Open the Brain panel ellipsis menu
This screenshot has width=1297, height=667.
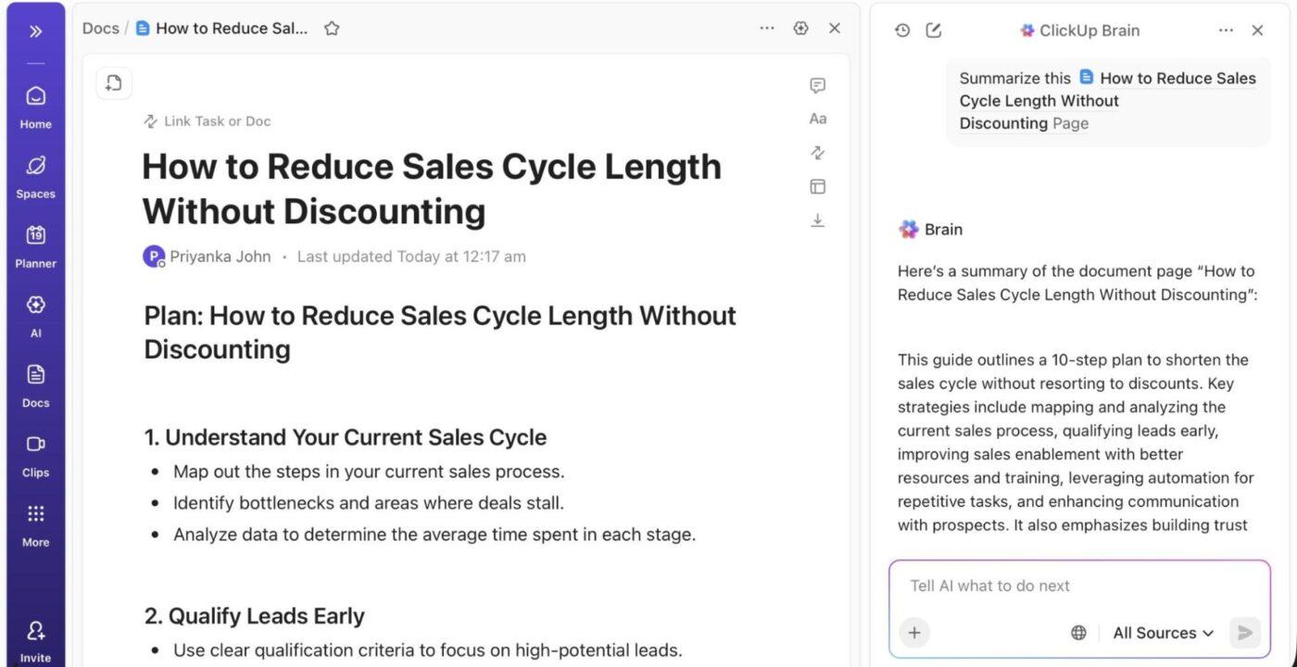pos(1226,30)
